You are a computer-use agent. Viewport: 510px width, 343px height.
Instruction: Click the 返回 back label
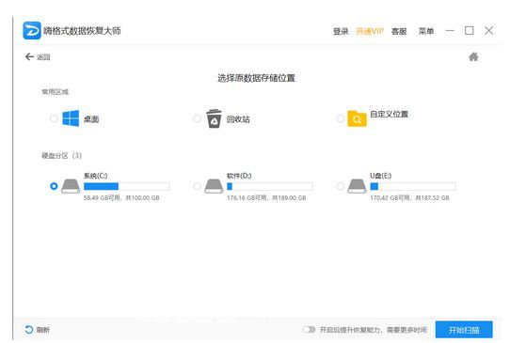click(43, 57)
